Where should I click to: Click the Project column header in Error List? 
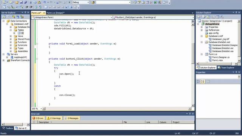click(x=183, y=122)
